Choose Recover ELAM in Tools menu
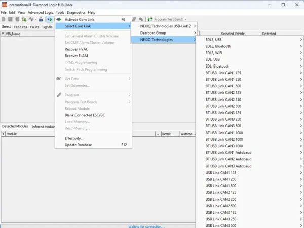Image resolution: width=304 pixels, height=228 pixels. coord(93,56)
